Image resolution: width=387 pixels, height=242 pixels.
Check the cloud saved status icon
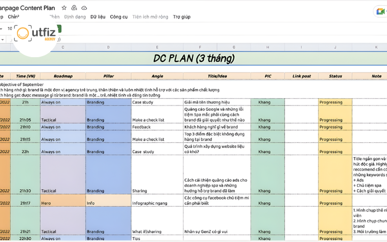point(84,8)
